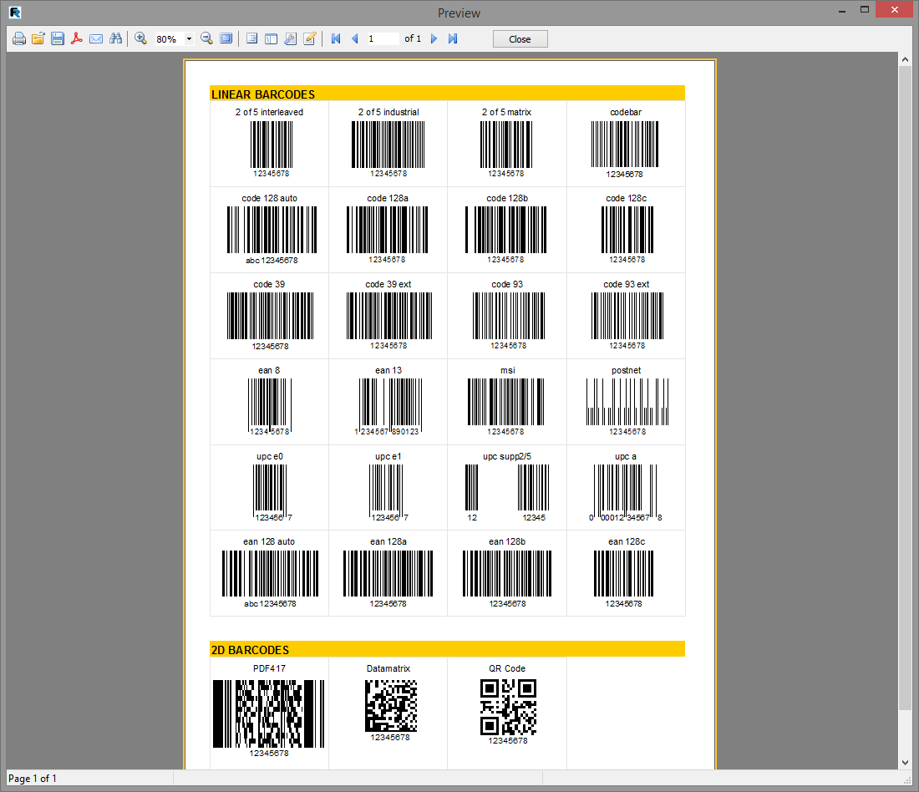This screenshot has width=919, height=792.
Task: Go to the previous page
Action: (354, 38)
